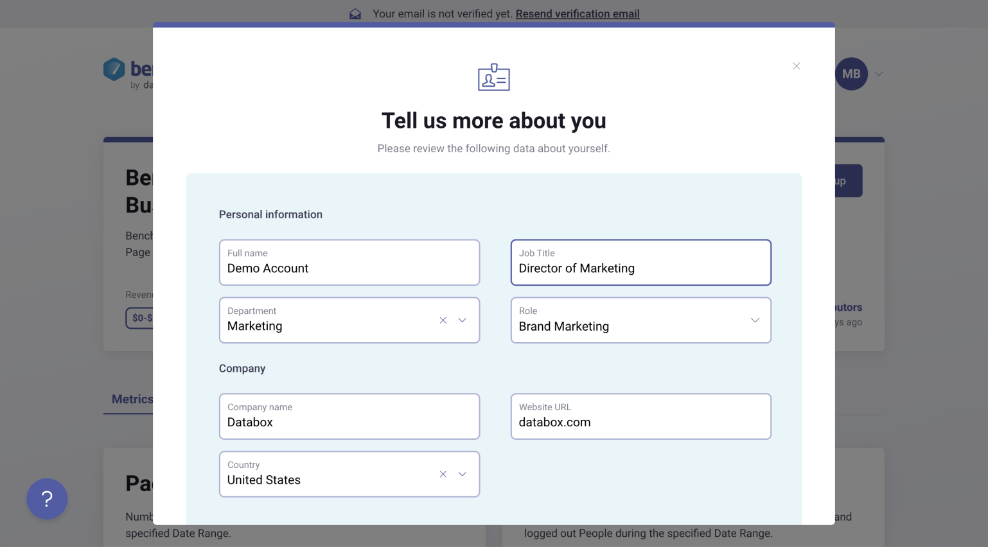Click the blue hexagon logo icon
The height and width of the screenshot is (547, 988).
point(114,69)
